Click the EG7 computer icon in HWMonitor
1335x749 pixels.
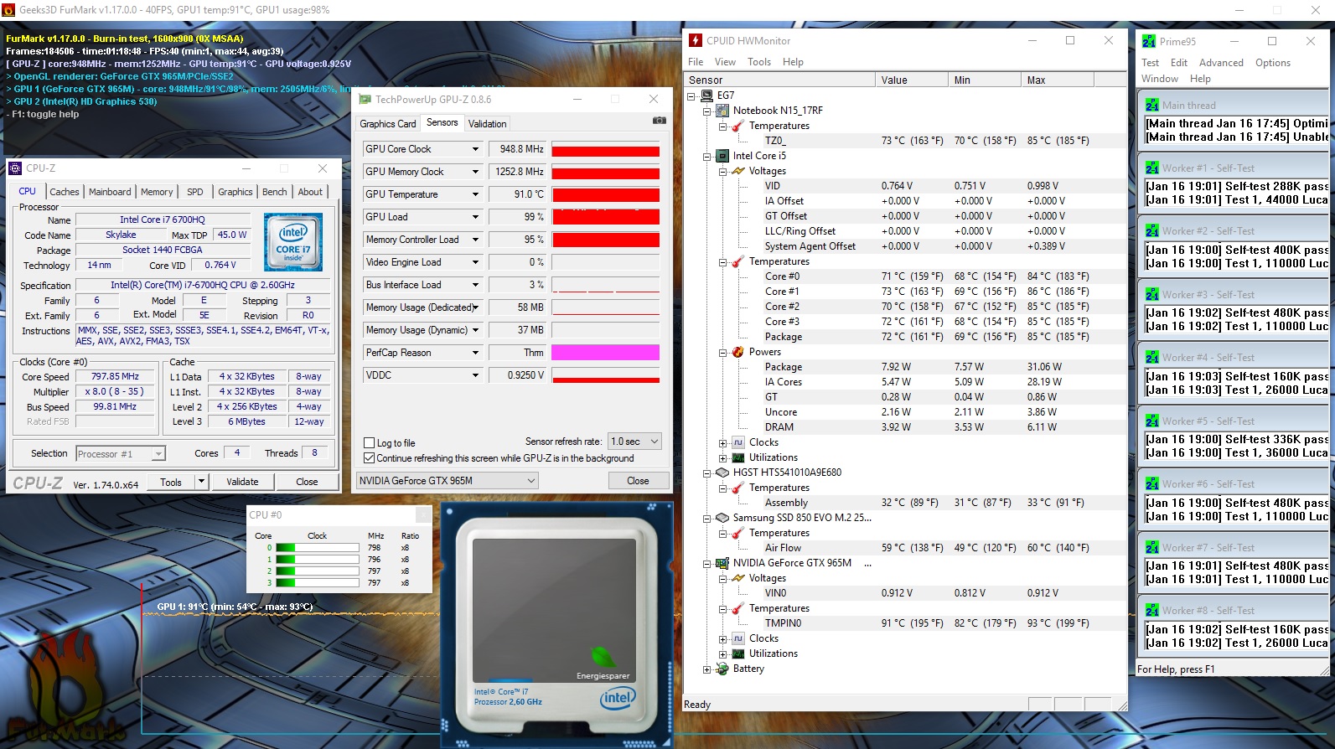point(707,96)
